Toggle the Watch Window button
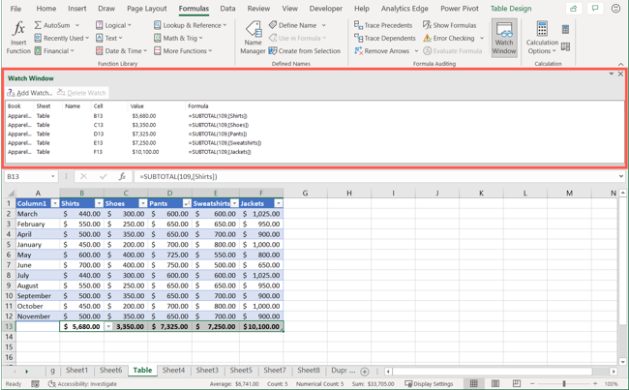Image resolution: width=629 pixels, height=390 pixels. pyautogui.click(x=503, y=38)
